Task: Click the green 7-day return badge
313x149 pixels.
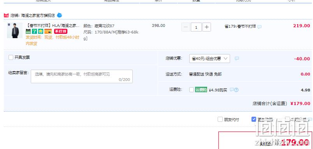Action: pyautogui.click(x=35, y=32)
